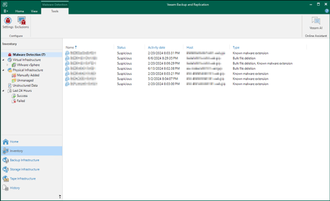
Task: Select Last 24 Hours tree node
Action: pos(22,90)
